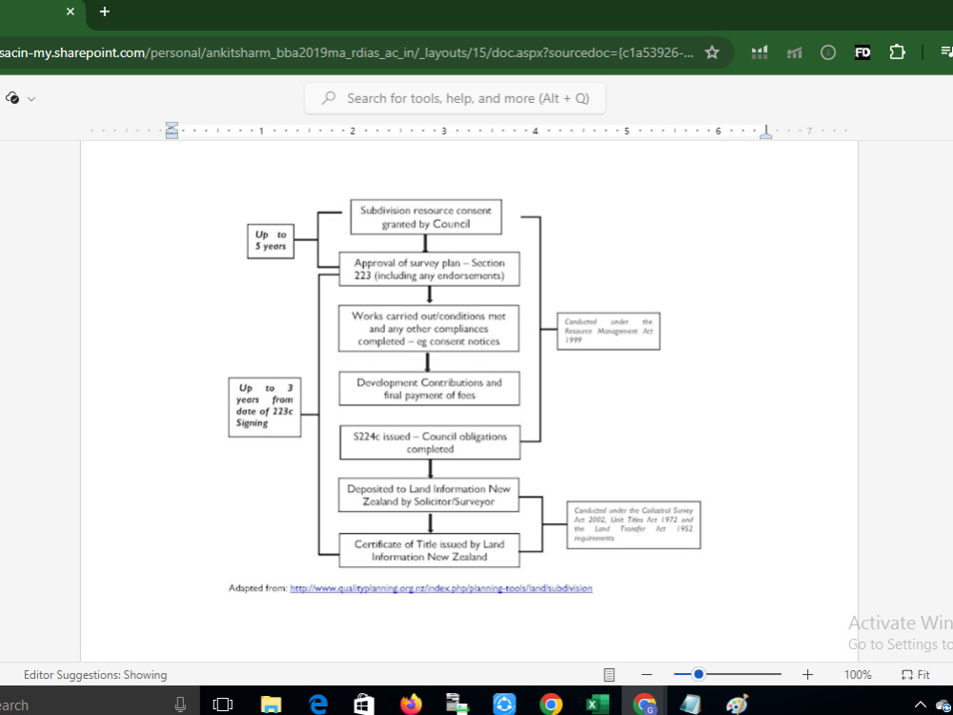Click the search for tools field
Image resolution: width=953 pixels, height=715 pixels.
(x=455, y=97)
